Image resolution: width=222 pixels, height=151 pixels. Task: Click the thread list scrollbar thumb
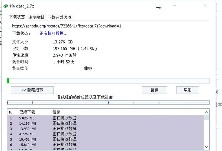pyautogui.click(x=206, y=117)
